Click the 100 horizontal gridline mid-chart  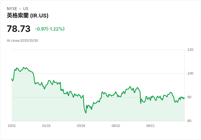point(98,73)
